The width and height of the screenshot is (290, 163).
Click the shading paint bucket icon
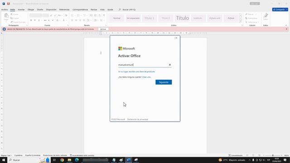95,20
